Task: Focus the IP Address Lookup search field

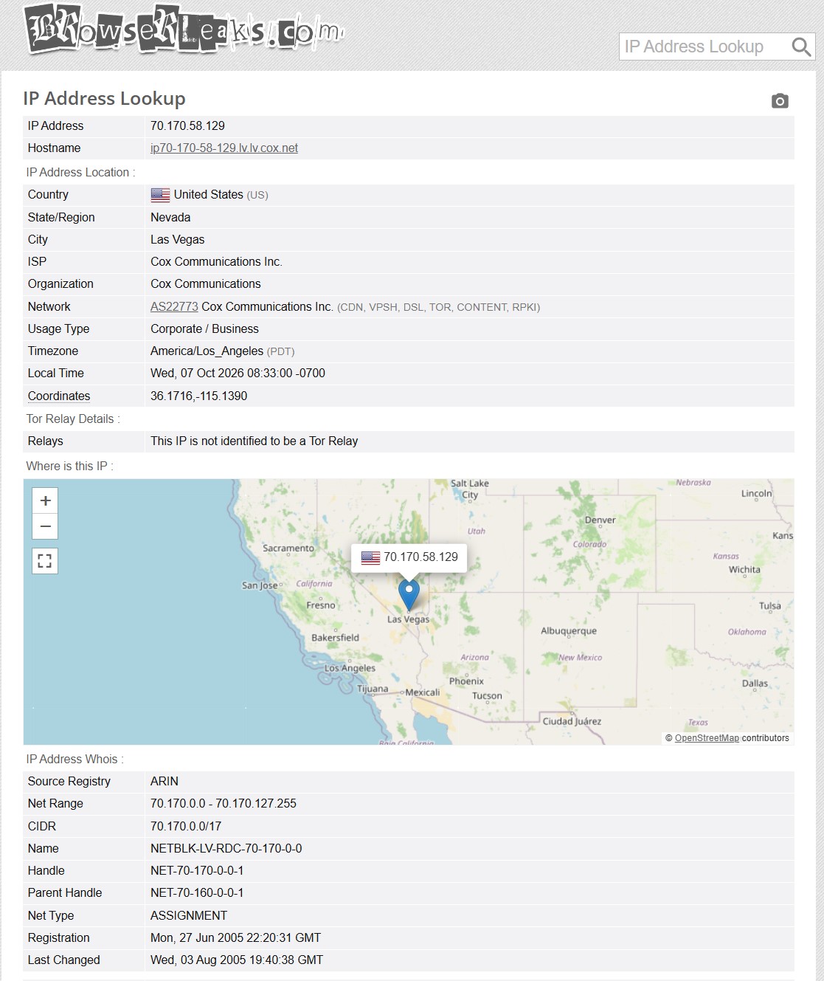Action: 704,47
